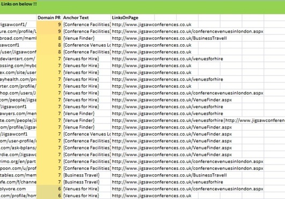
Task: Select the venuesforhire URL in the deviantart.com row
Action: point(167,59)
